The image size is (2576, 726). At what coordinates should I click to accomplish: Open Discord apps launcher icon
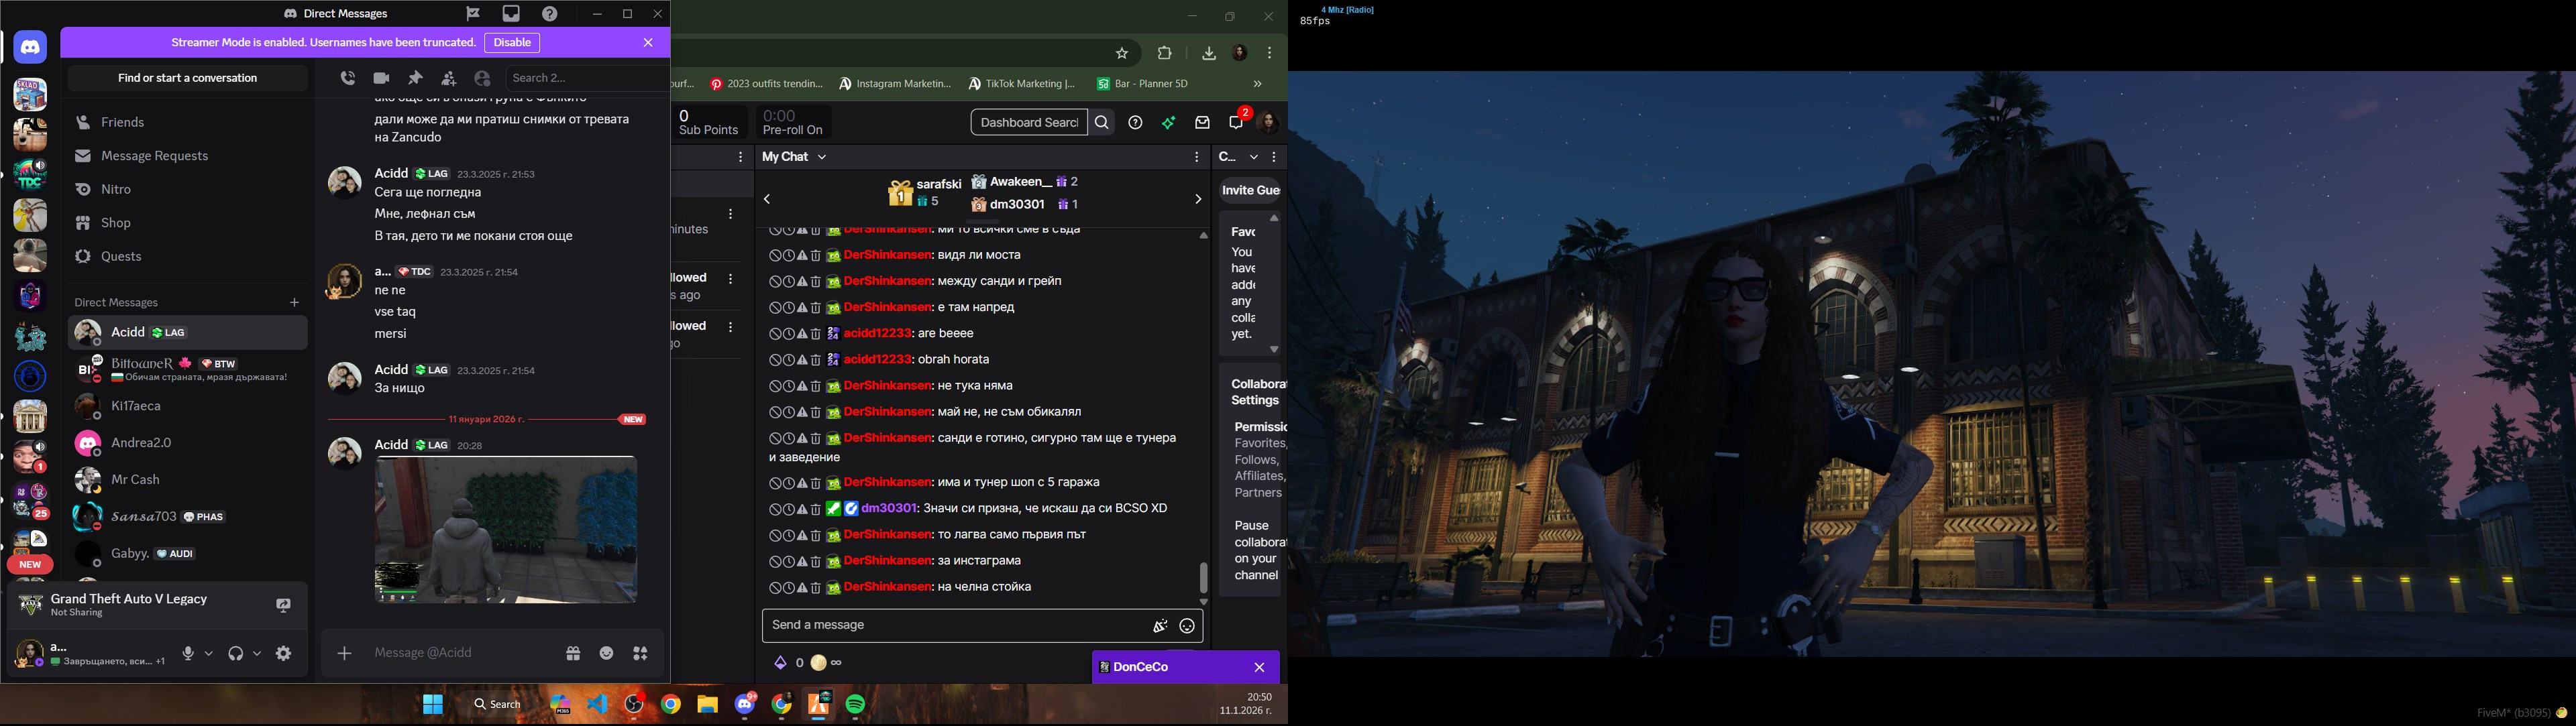[x=641, y=653]
